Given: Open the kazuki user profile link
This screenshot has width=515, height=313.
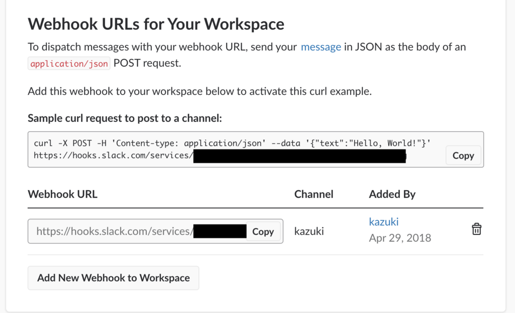Looking at the screenshot, I should coord(384,221).
